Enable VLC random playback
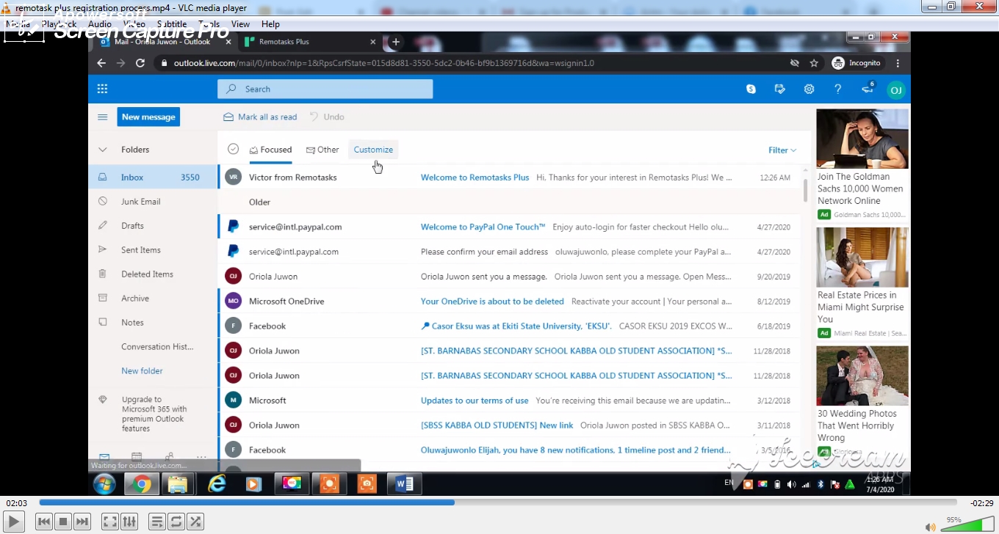Viewport: 999px width, 534px height. point(195,521)
